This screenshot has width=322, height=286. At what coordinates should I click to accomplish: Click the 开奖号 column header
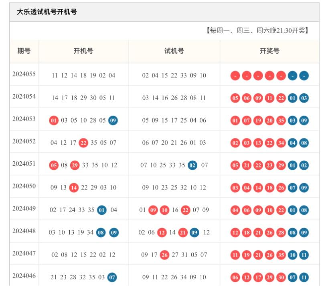click(x=269, y=51)
